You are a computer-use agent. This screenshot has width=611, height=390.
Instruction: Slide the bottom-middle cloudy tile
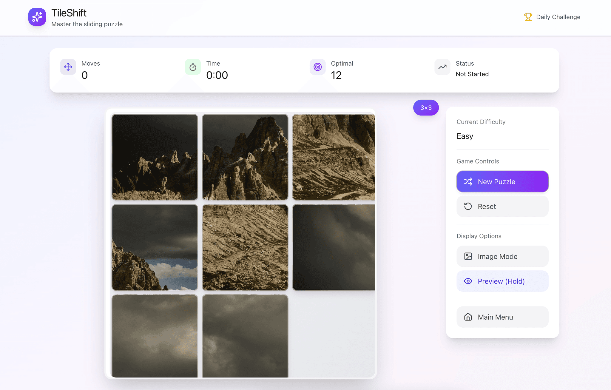[x=245, y=336]
